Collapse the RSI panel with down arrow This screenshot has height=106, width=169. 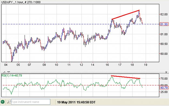[9, 72]
